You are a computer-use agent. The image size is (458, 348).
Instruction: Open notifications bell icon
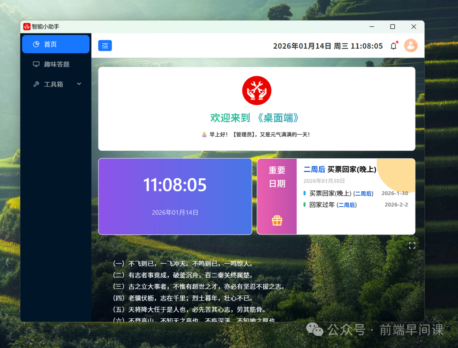[x=394, y=46]
